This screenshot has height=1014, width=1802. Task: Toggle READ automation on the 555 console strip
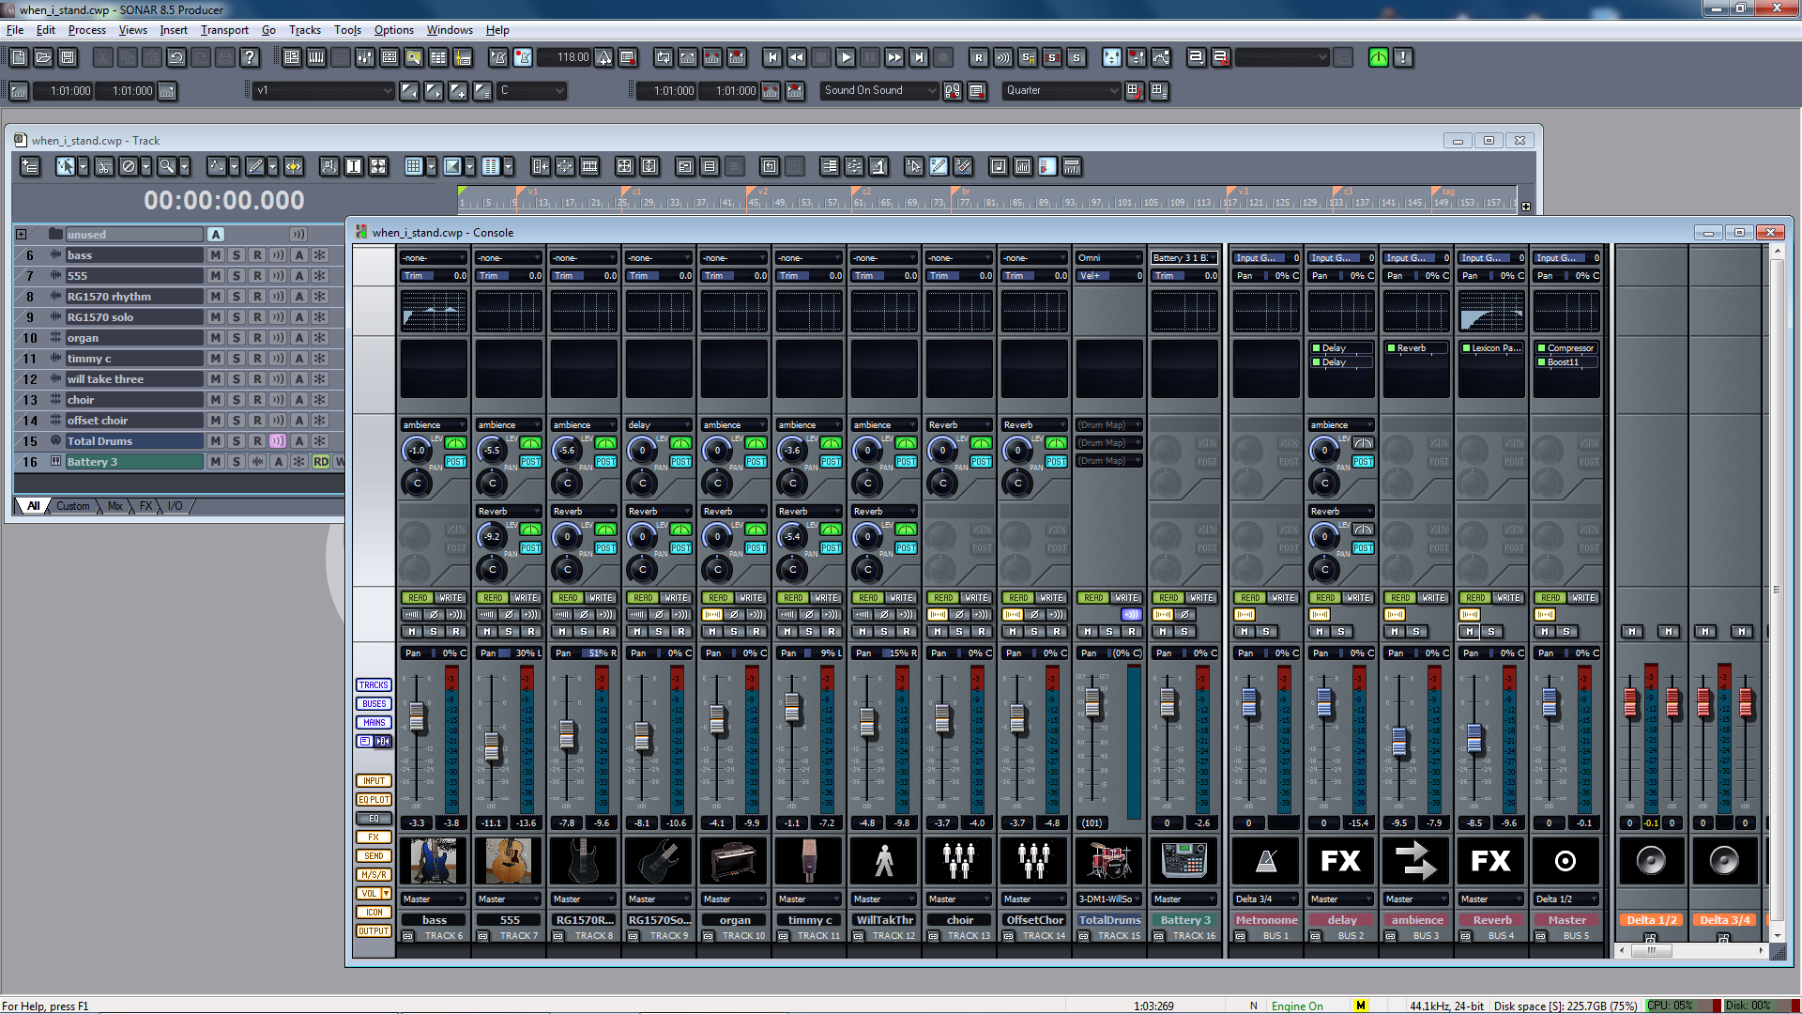pos(493,598)
